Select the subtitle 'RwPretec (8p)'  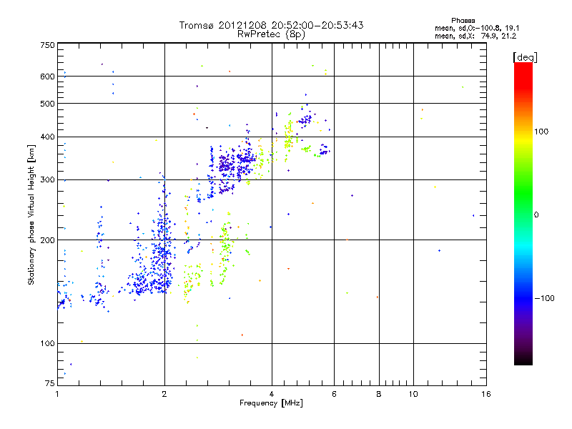(271, 34)
